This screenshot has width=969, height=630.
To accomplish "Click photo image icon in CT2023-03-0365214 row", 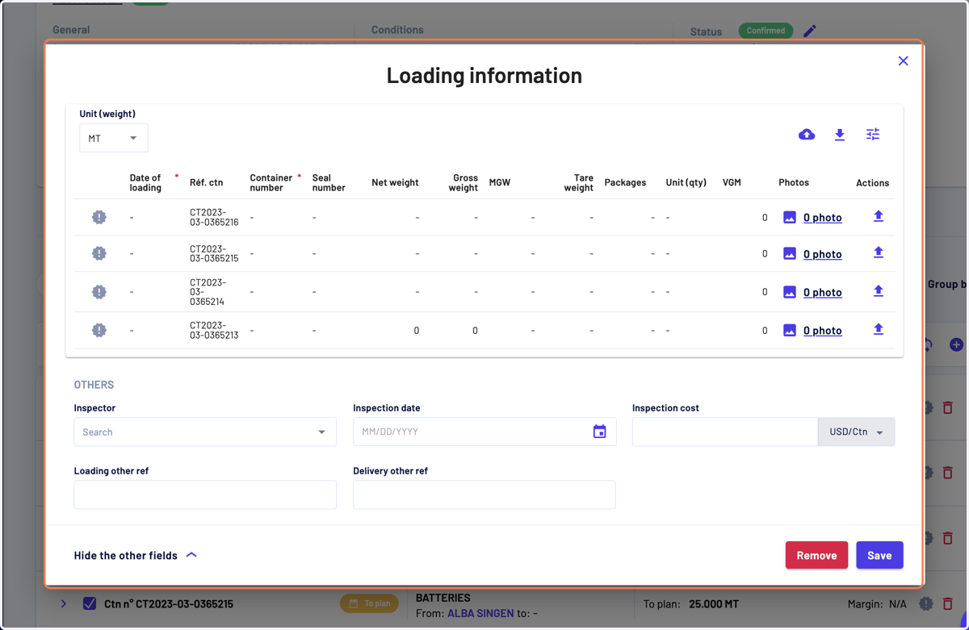I will pyautogui.click(x=790, y=292).
